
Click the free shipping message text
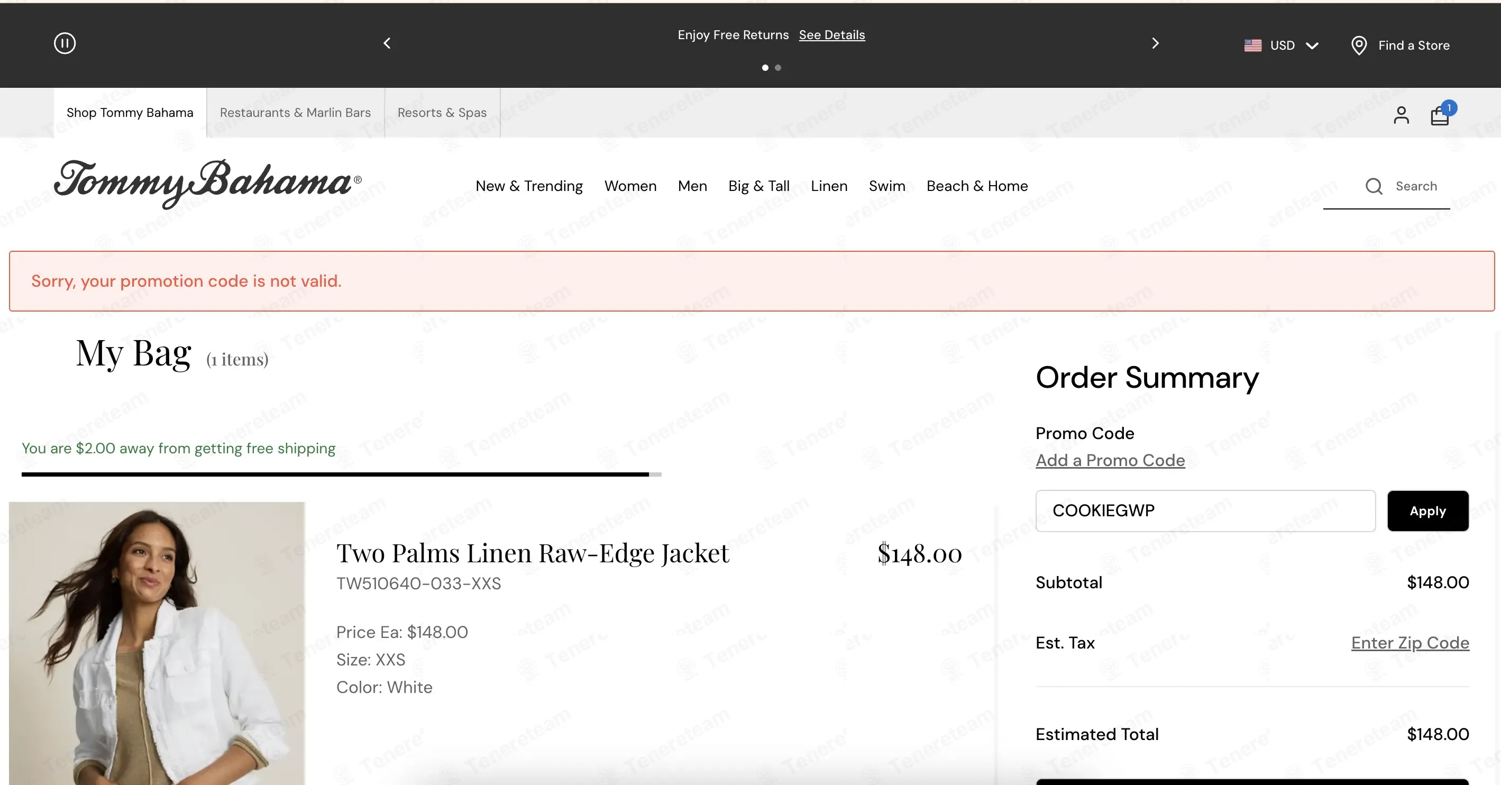[x=178, y=448]
